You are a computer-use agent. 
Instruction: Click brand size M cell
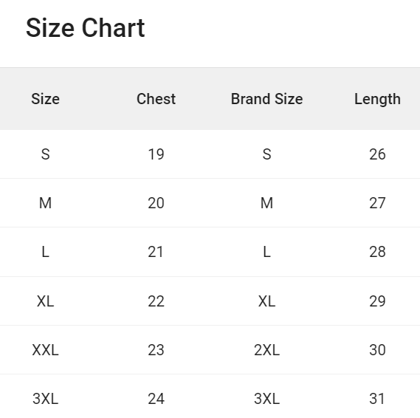(x=266, y=203)
